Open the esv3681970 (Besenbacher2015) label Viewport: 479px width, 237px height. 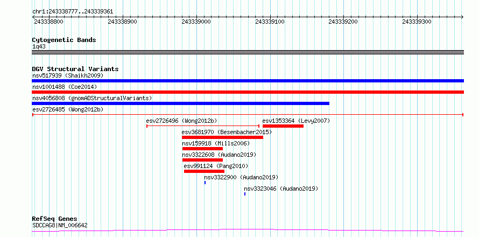(227, 132)
